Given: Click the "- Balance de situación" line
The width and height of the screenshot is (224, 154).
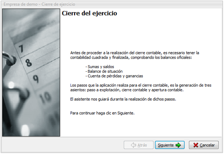Looking at the screenshot, I should [x=104, y=71].
